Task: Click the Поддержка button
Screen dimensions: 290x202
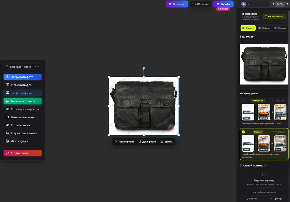Action: tap(22, 153)
